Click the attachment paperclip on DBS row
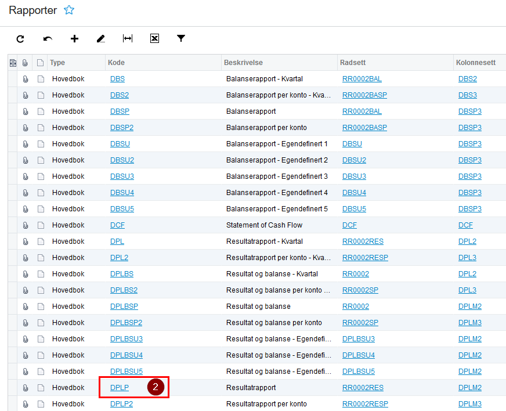 click(26, 79)
